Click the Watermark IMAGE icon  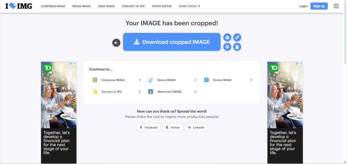coord(151,92)
